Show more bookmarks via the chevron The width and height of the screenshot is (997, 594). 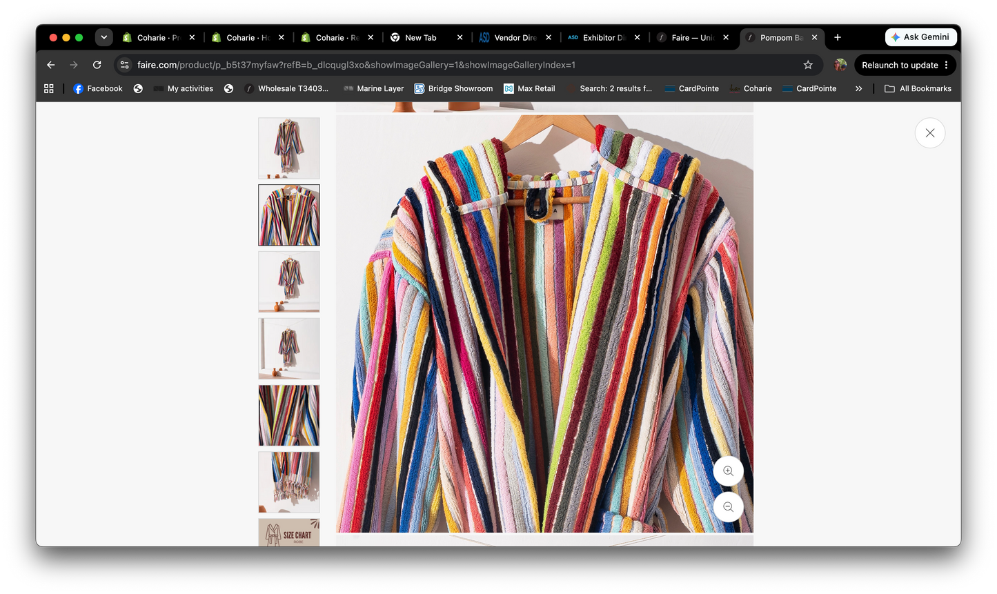click(858, 88)
